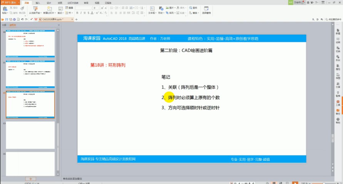Image resolution: width=343 pixels, height=184 pixels.
Task: Click sidebar Backup (备份) icon
Action: click(338, 112)
